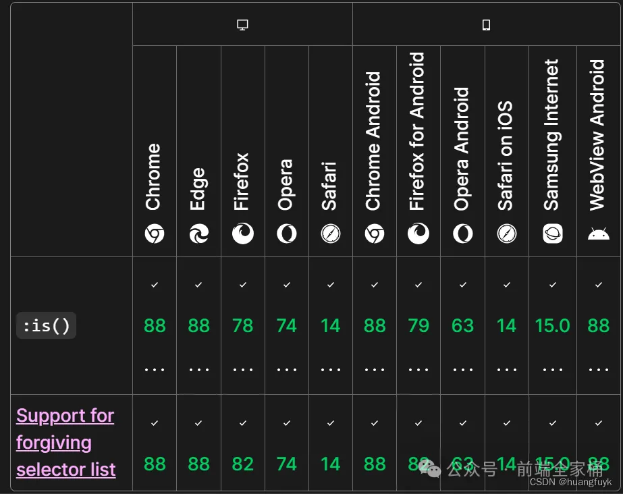Click the desktop Safari compass icon
Image resolution: width=623 pixels, height=494 pixels.
pos(331,234)
